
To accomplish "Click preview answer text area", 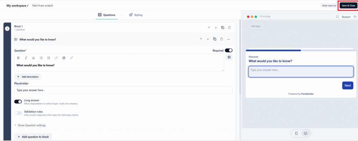I will point(301,72).
